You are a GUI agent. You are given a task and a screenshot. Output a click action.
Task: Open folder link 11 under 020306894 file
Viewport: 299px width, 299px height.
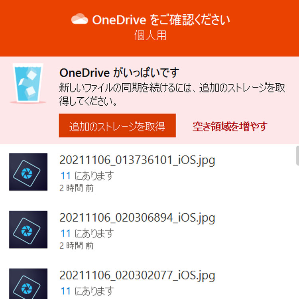[66, 233]
